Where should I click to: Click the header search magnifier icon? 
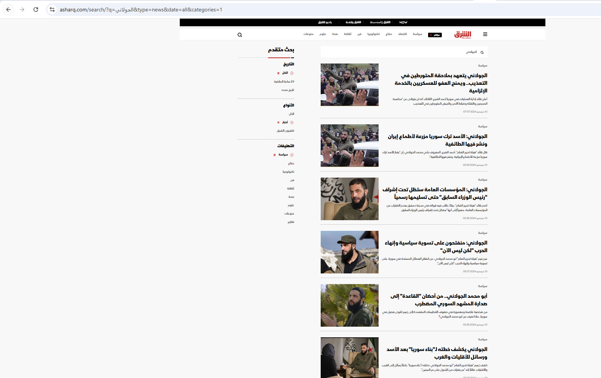coord(240,35)
